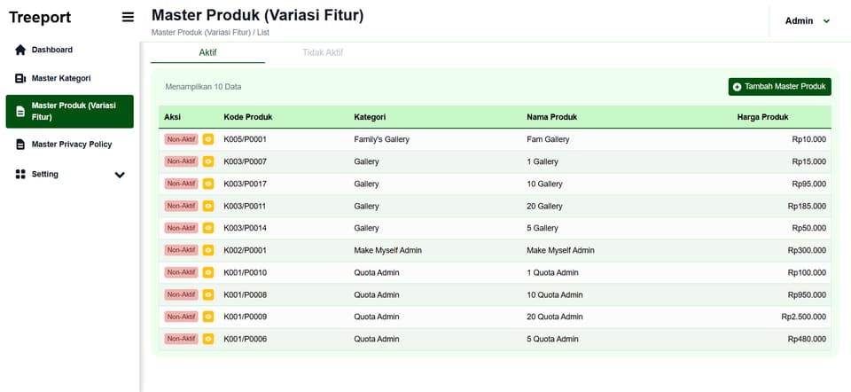851x392 pixels.
Task: Open eye icon for 20 Quota Admin row
Action: [x=207, y=317]
